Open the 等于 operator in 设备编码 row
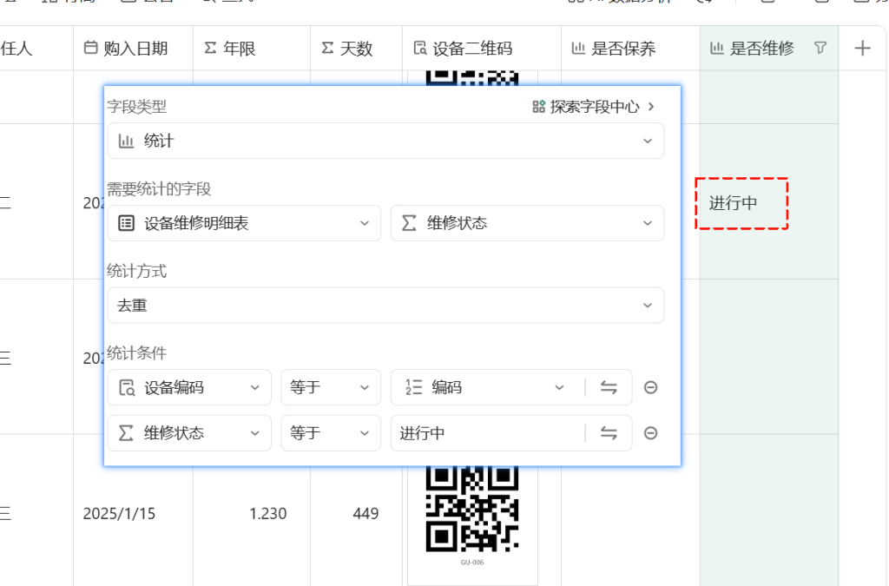The height and width of the screenshot is (586, 889). click(331, 388)
